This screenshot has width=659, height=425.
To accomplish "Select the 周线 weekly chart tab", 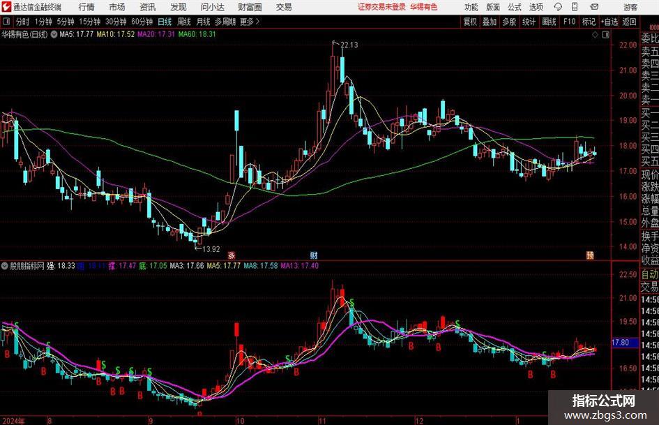I will 183,22.
